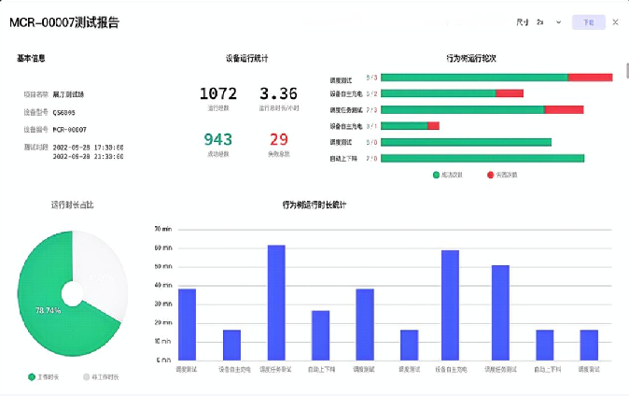The image size is (629, 396).
Task: Toggle the 非工作时长 pie legend item
Action: pyautogui.click(x=101, y=376)
